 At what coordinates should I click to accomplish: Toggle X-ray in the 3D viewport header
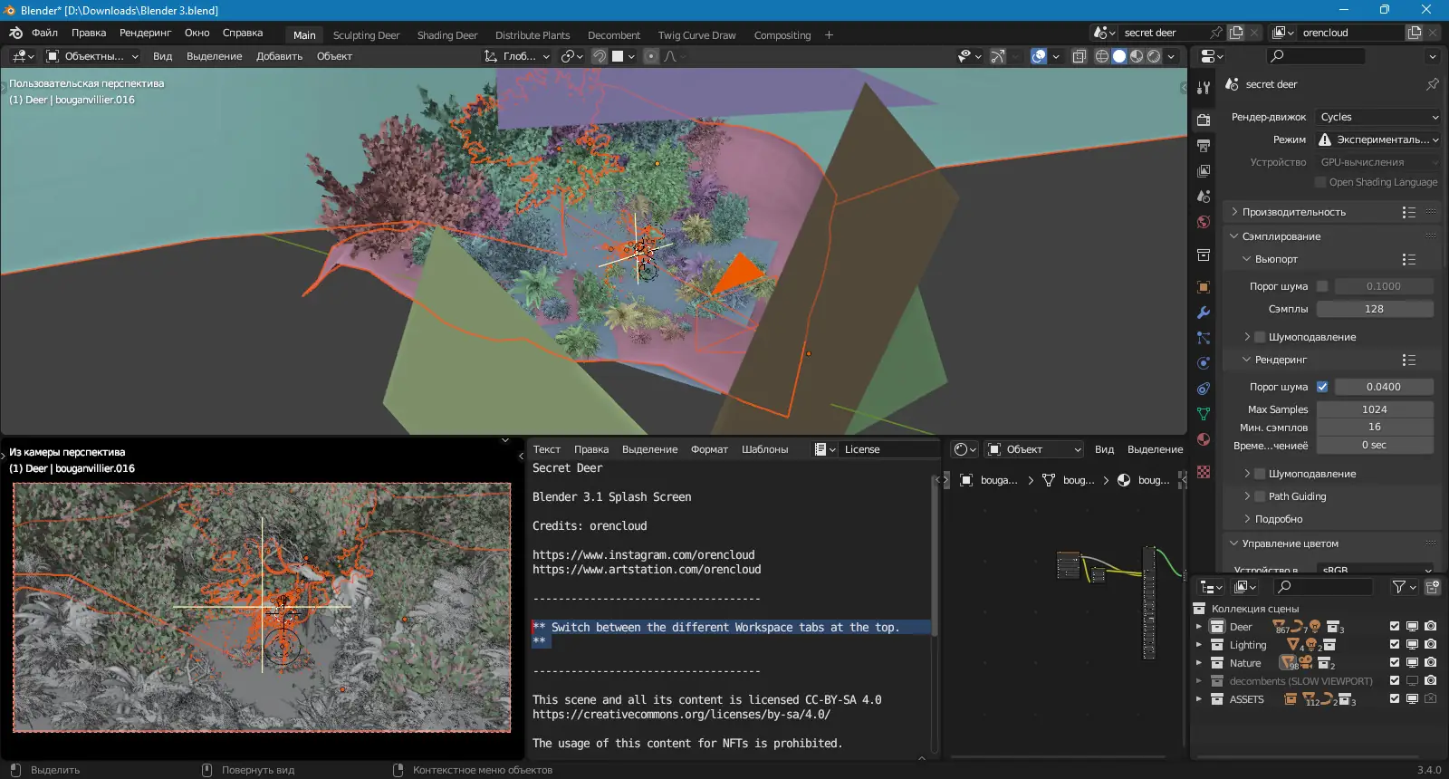pos(1080,56)
